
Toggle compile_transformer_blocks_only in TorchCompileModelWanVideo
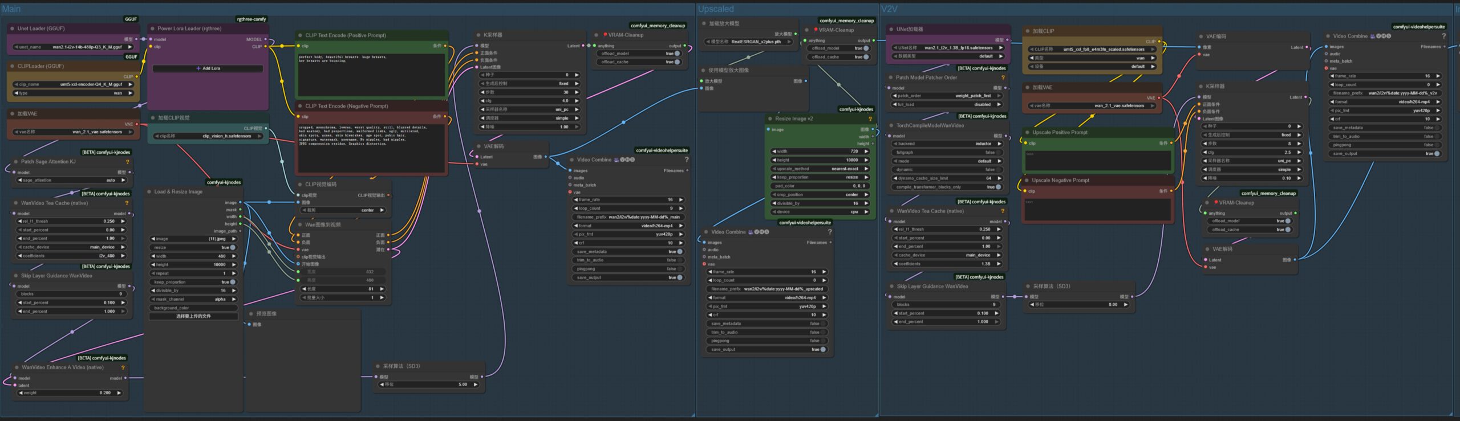pyautogui.click(x=997, y=187)
